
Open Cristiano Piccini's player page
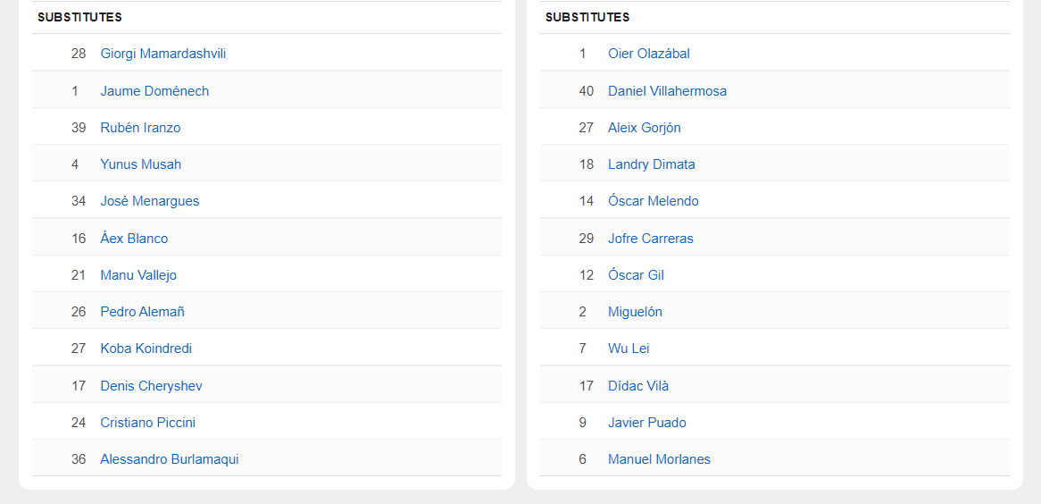click(x=147, y=423)
